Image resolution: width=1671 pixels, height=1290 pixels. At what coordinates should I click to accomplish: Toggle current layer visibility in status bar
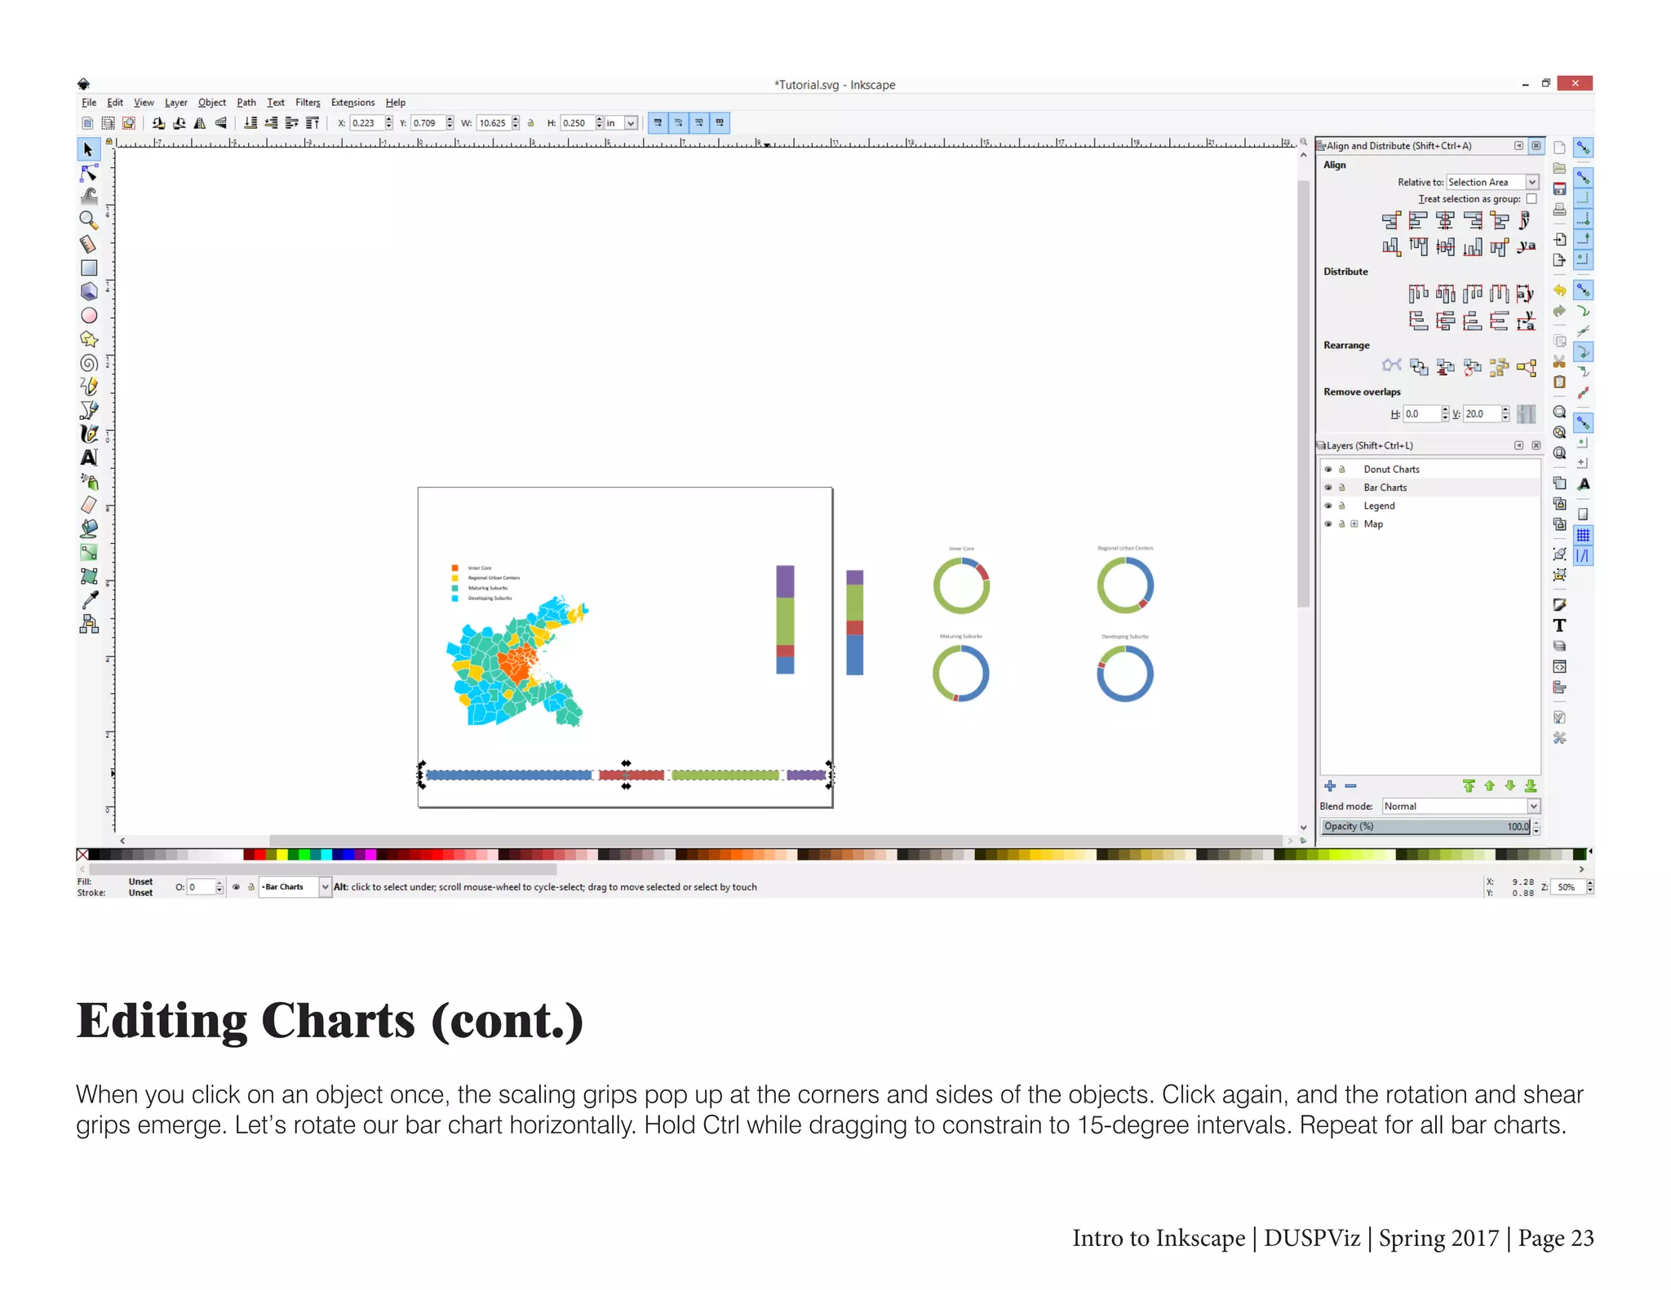coord(237,887)
